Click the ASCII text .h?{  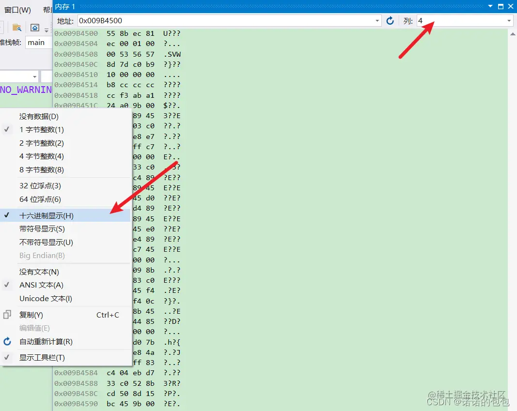pos(172,342)
